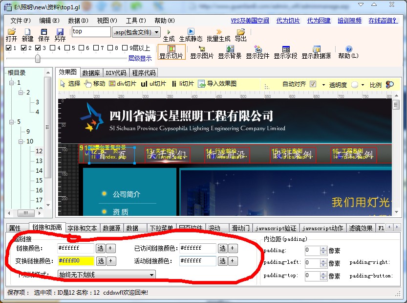Collapse tree node 1

pyautogui.click(x=11, y=83)
